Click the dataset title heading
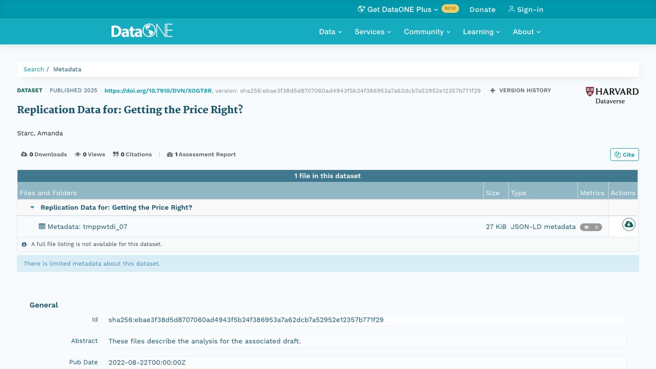 [x=130, y=110]
